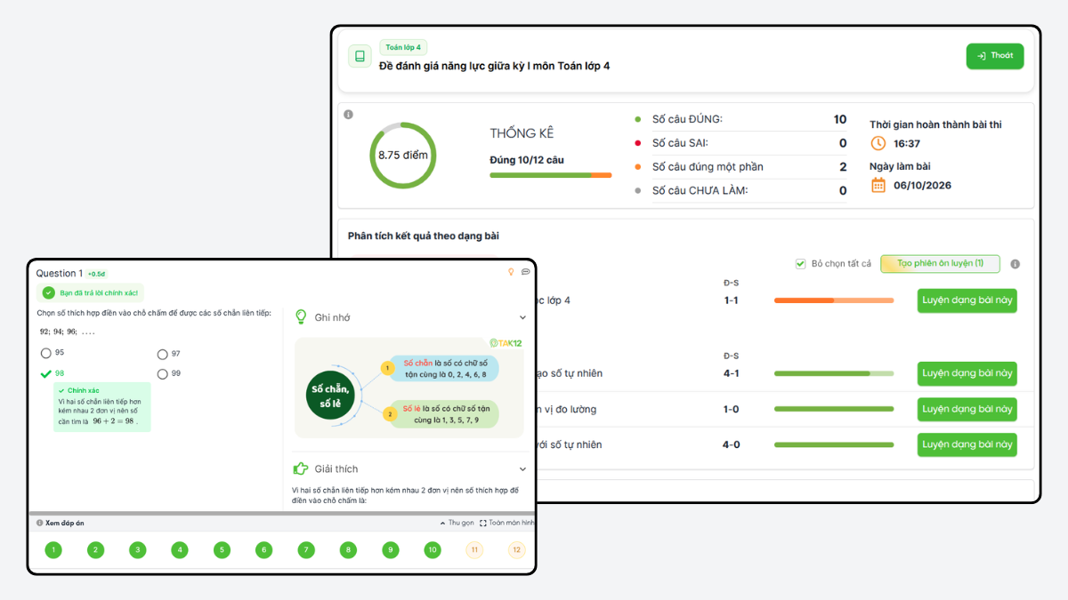Click the orange clock icon next to 16:37
Viewport: 1068px width, 600px height.
(x=878, y=143)
